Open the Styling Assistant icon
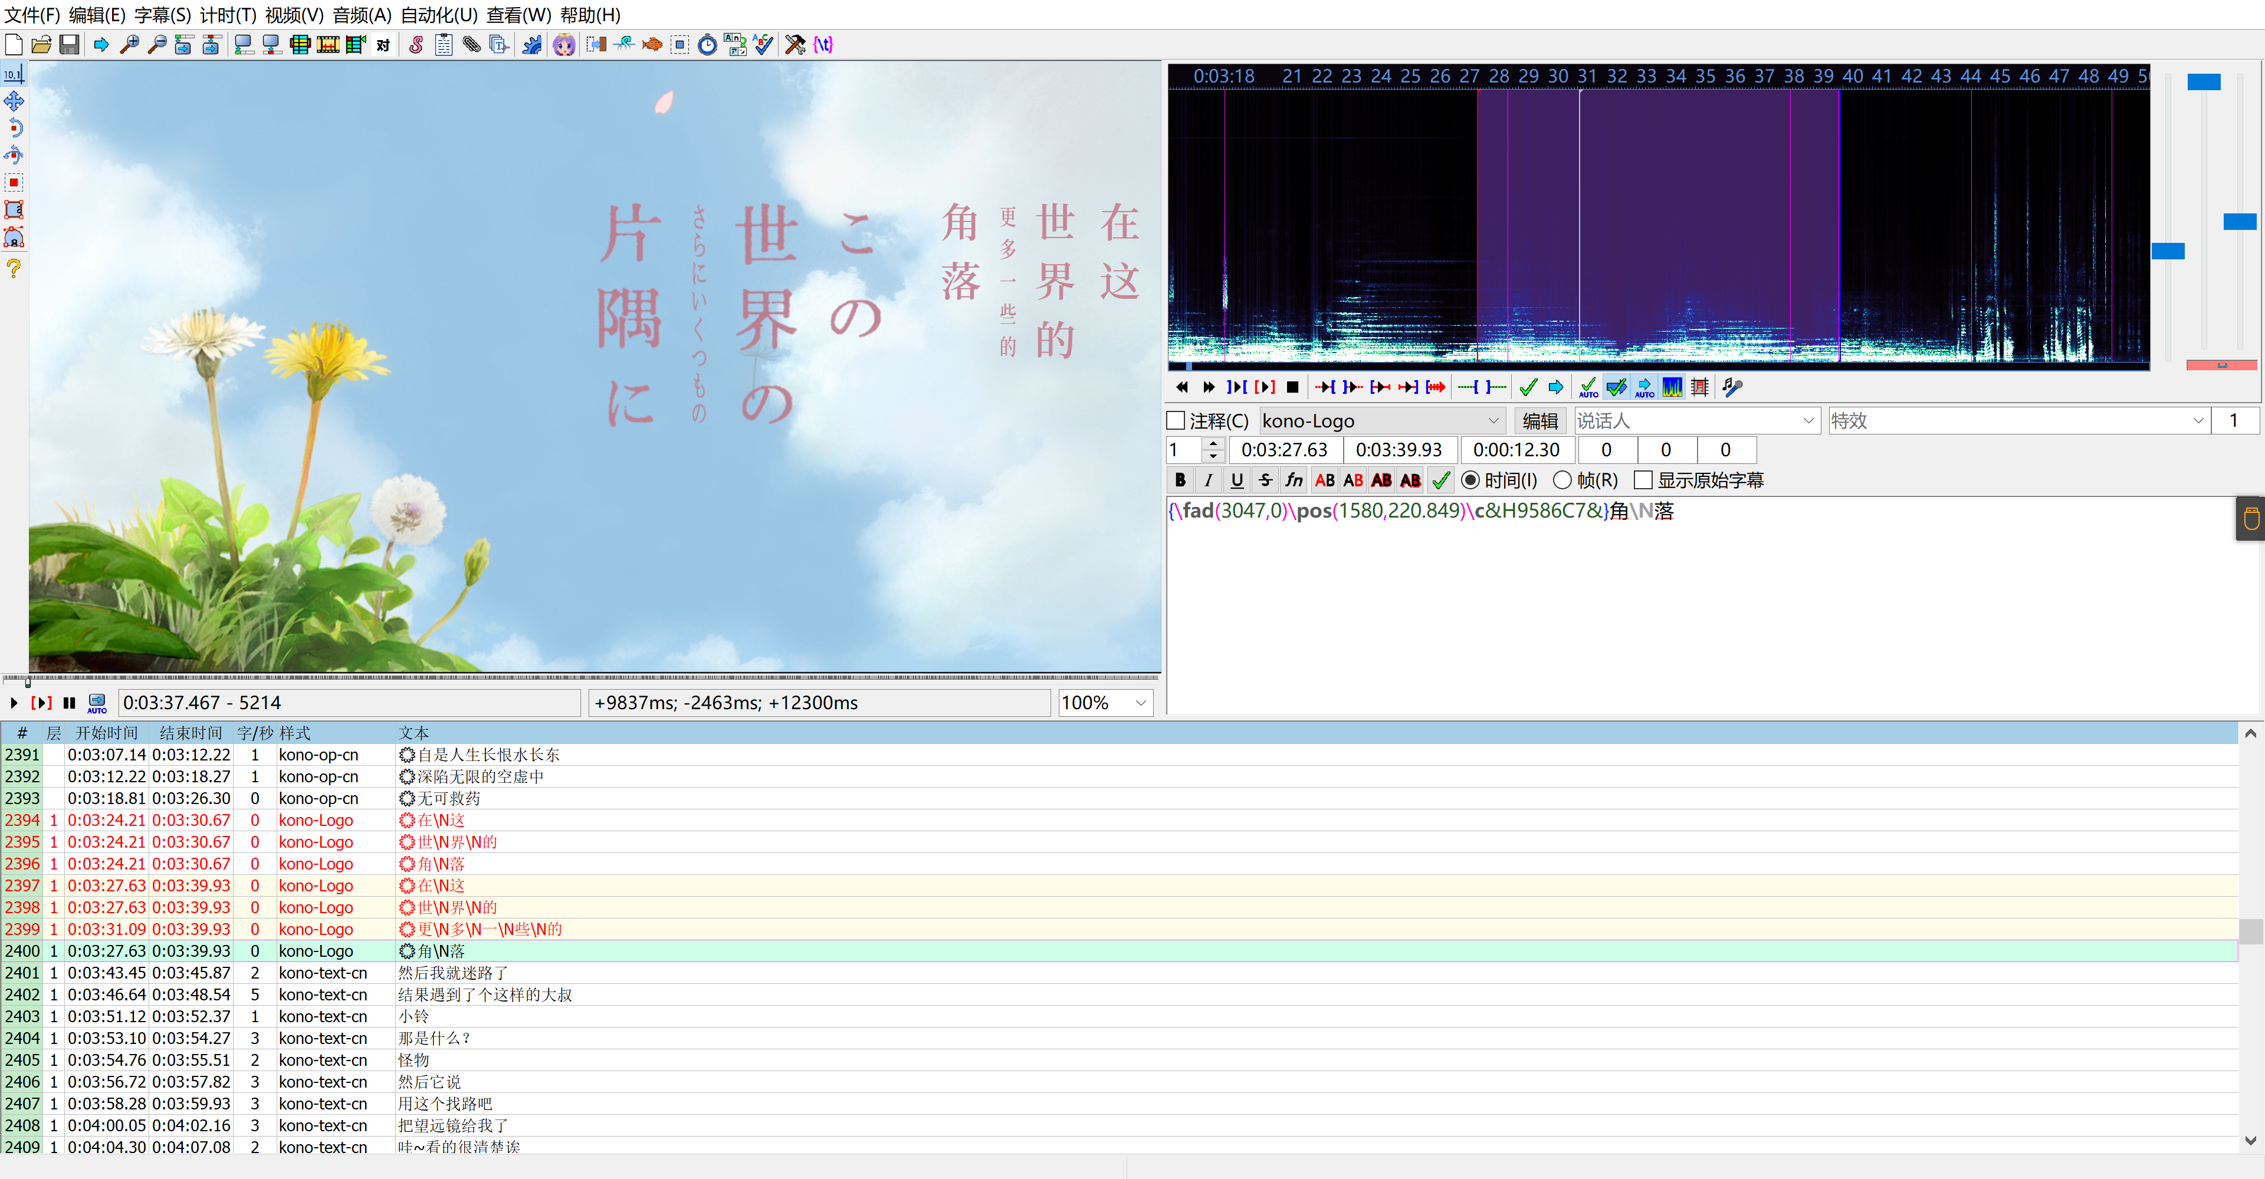The width and height of the screenshot is (2265, 1179). pos(624,44)
